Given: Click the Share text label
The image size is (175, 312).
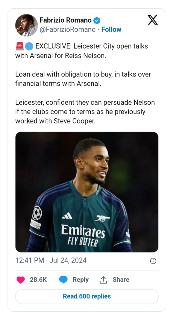Looking at the screenshot, I should point(121,280).
